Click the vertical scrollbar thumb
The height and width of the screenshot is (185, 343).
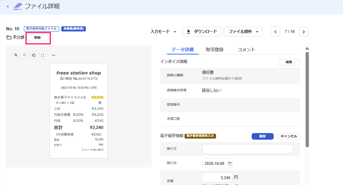click(307, 99)
